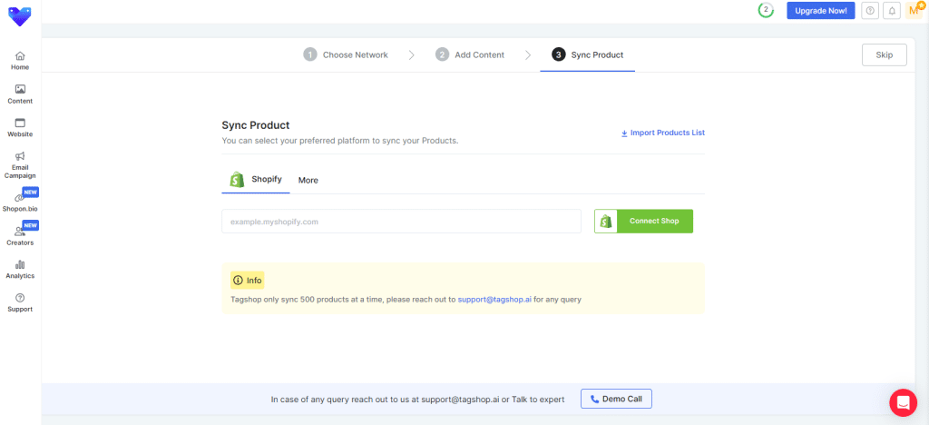929x425 pixels.
Task: View Analytics from the sidebar
Action: [x=20, y=269]
